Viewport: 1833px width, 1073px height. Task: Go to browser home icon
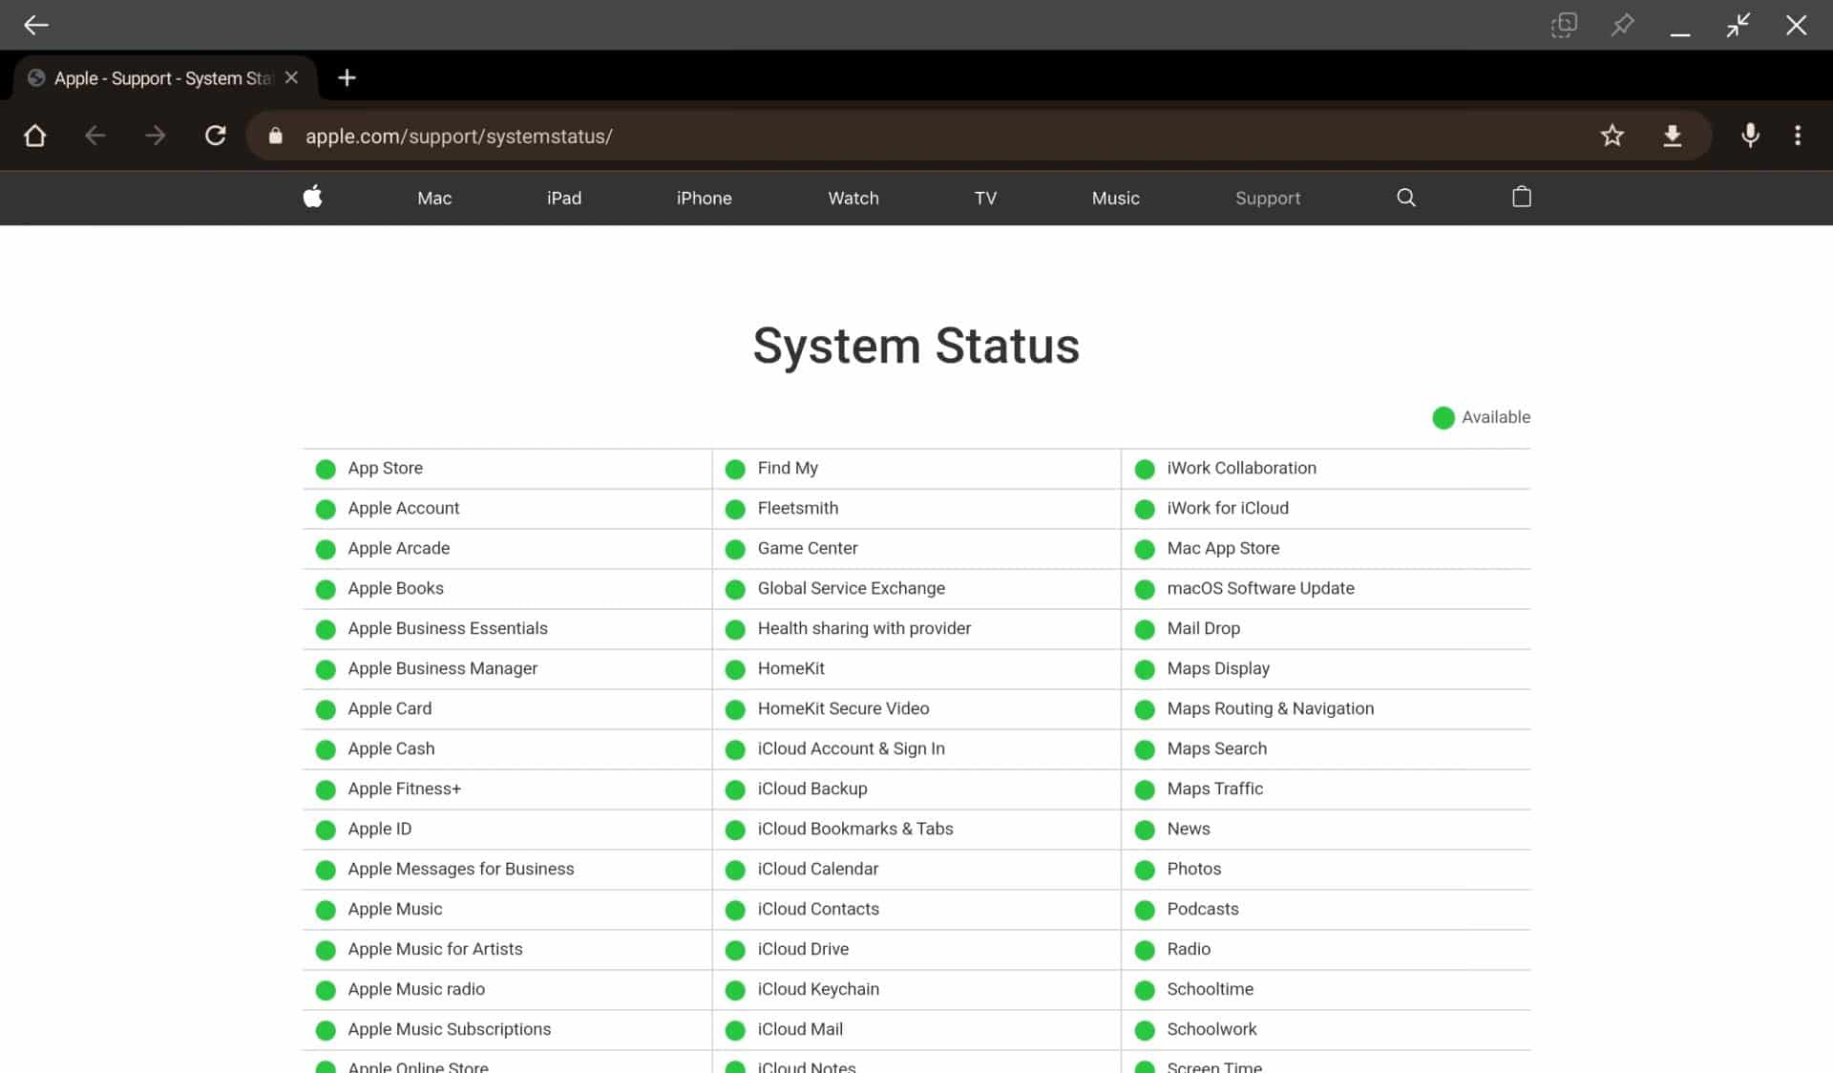(x=35, y=136)
